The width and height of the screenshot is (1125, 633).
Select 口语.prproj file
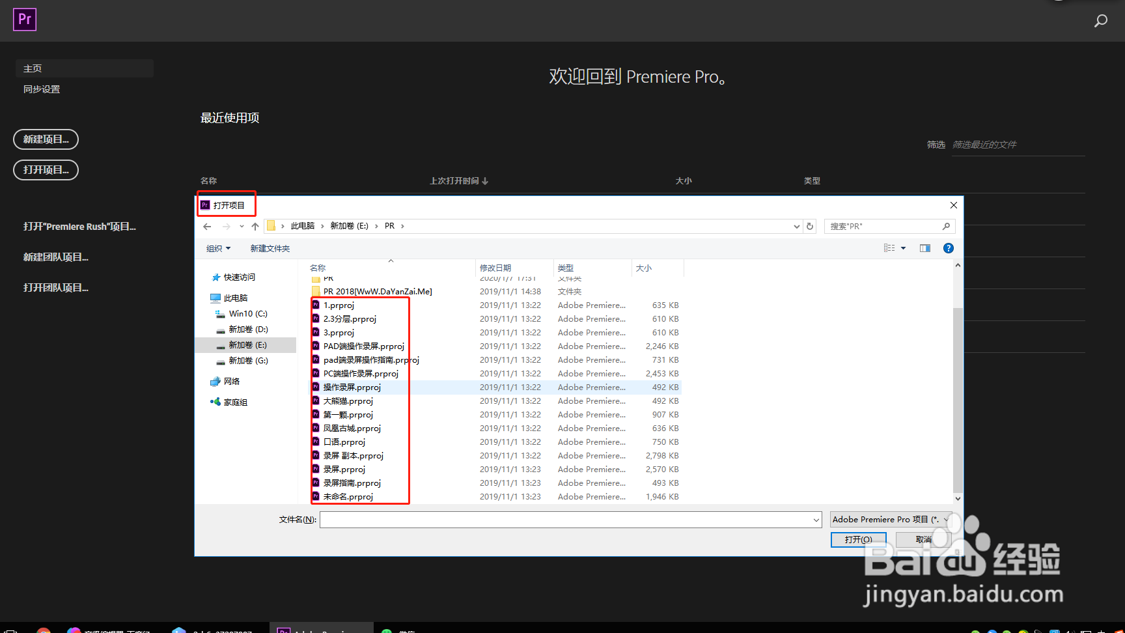[x=344, y=442]
